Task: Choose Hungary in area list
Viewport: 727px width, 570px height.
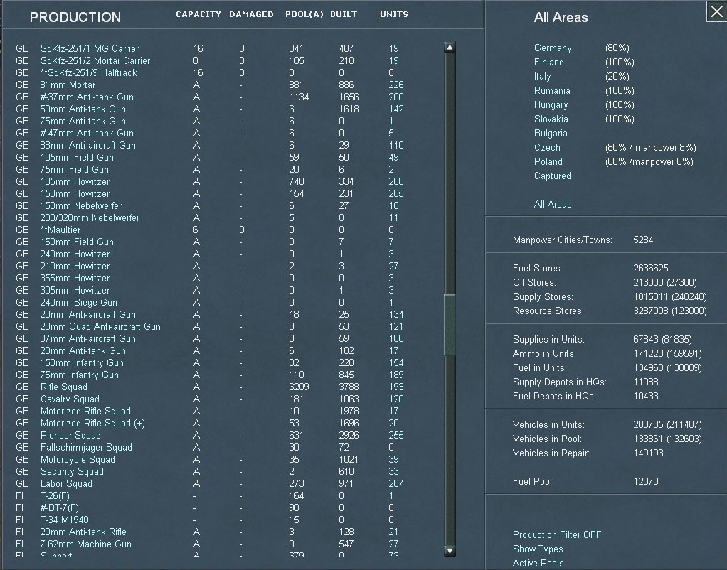Action: (551, 104)
